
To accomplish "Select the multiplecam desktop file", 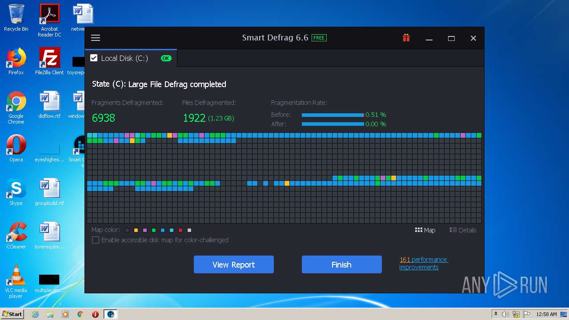I will pyautogui.click(x=49, y=283).
